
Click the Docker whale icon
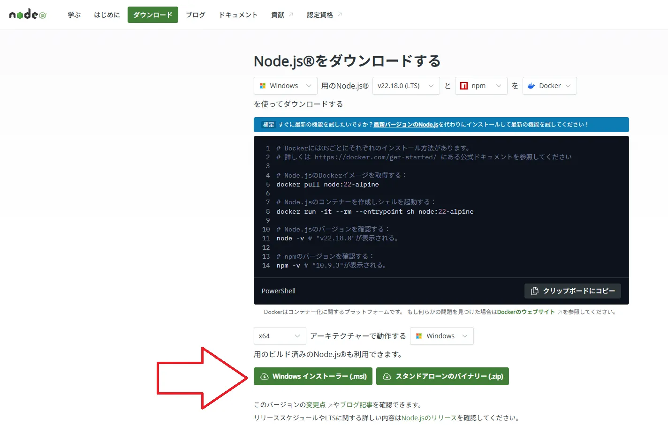[x=531, y=86]
